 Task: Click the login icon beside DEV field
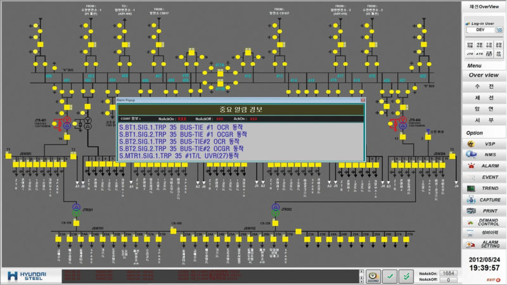click(x=499, y=30)
